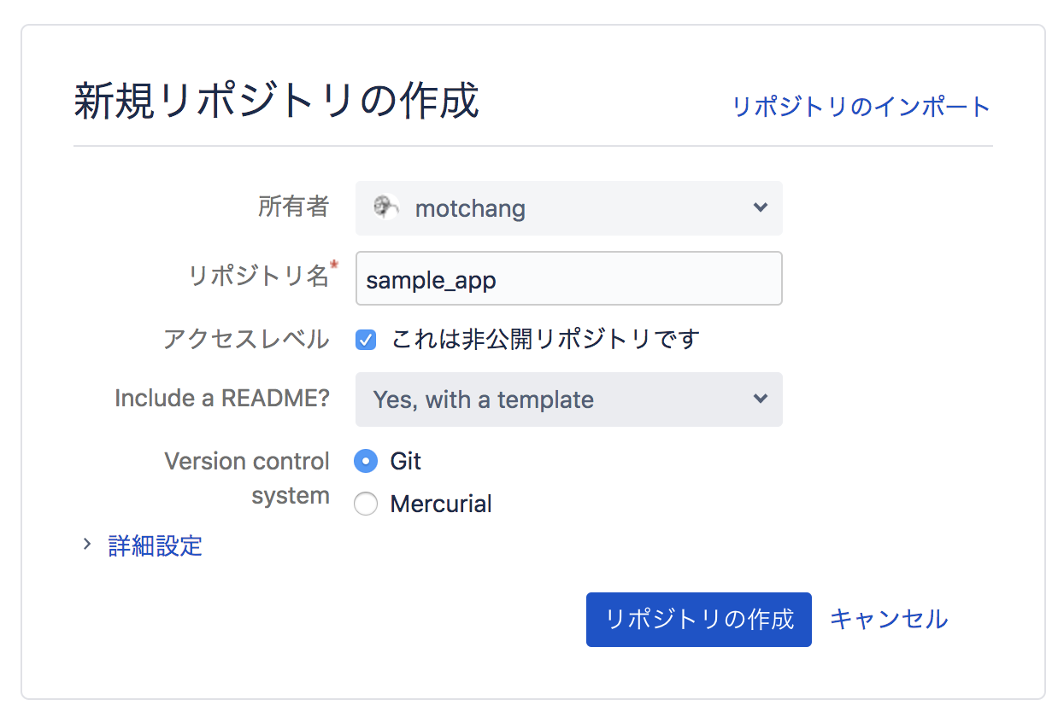This screenshot has height=717, width=1058.
Task: Open the Include a README? dropdown
Action: pyautogui.click(x=568, y=399)
